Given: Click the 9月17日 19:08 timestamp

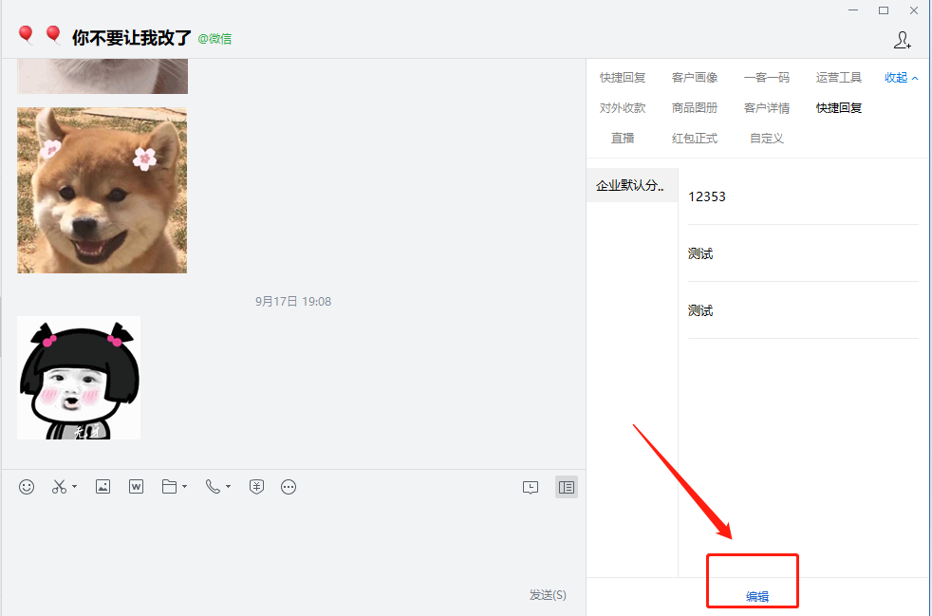Looking at the screenshot, I should coord(293,302).
